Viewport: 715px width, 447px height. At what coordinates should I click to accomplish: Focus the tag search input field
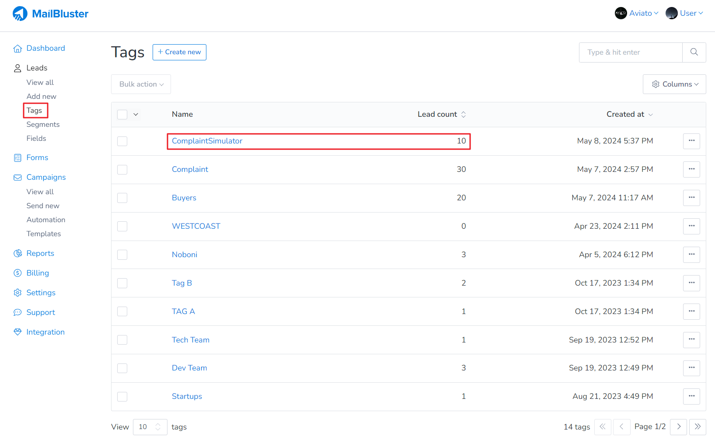click(631, 52)
